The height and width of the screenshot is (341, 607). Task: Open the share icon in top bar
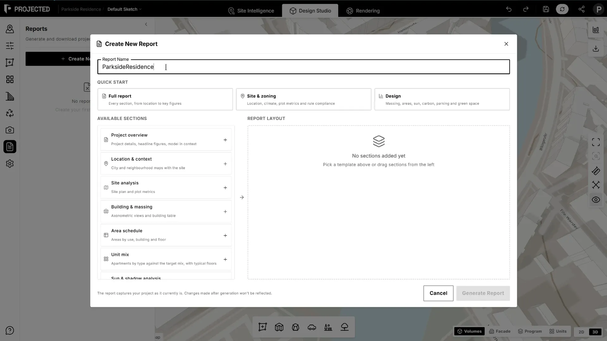[581, 9]
